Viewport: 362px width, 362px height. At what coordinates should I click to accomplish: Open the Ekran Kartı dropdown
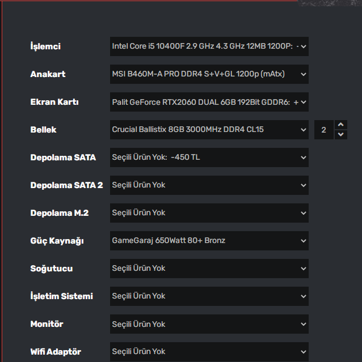(209, 102)
